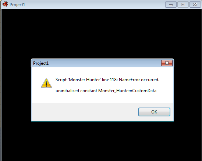Click the Project1 title of the main window
This screenshot has height=161, width=202.
click(x=17, y=5)
